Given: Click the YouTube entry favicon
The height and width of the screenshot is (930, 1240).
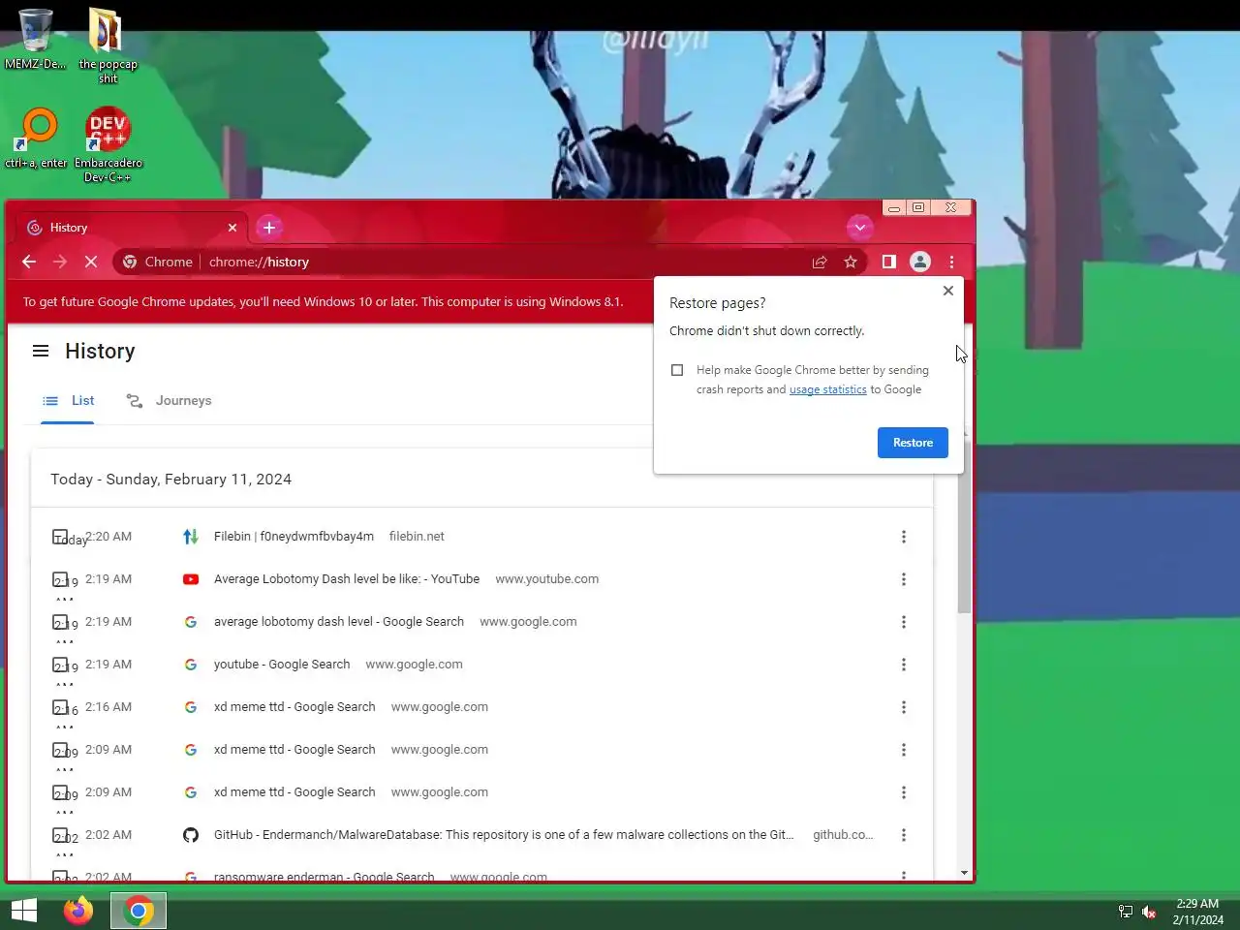Looking at the screenshot, I should pos(191,579).
